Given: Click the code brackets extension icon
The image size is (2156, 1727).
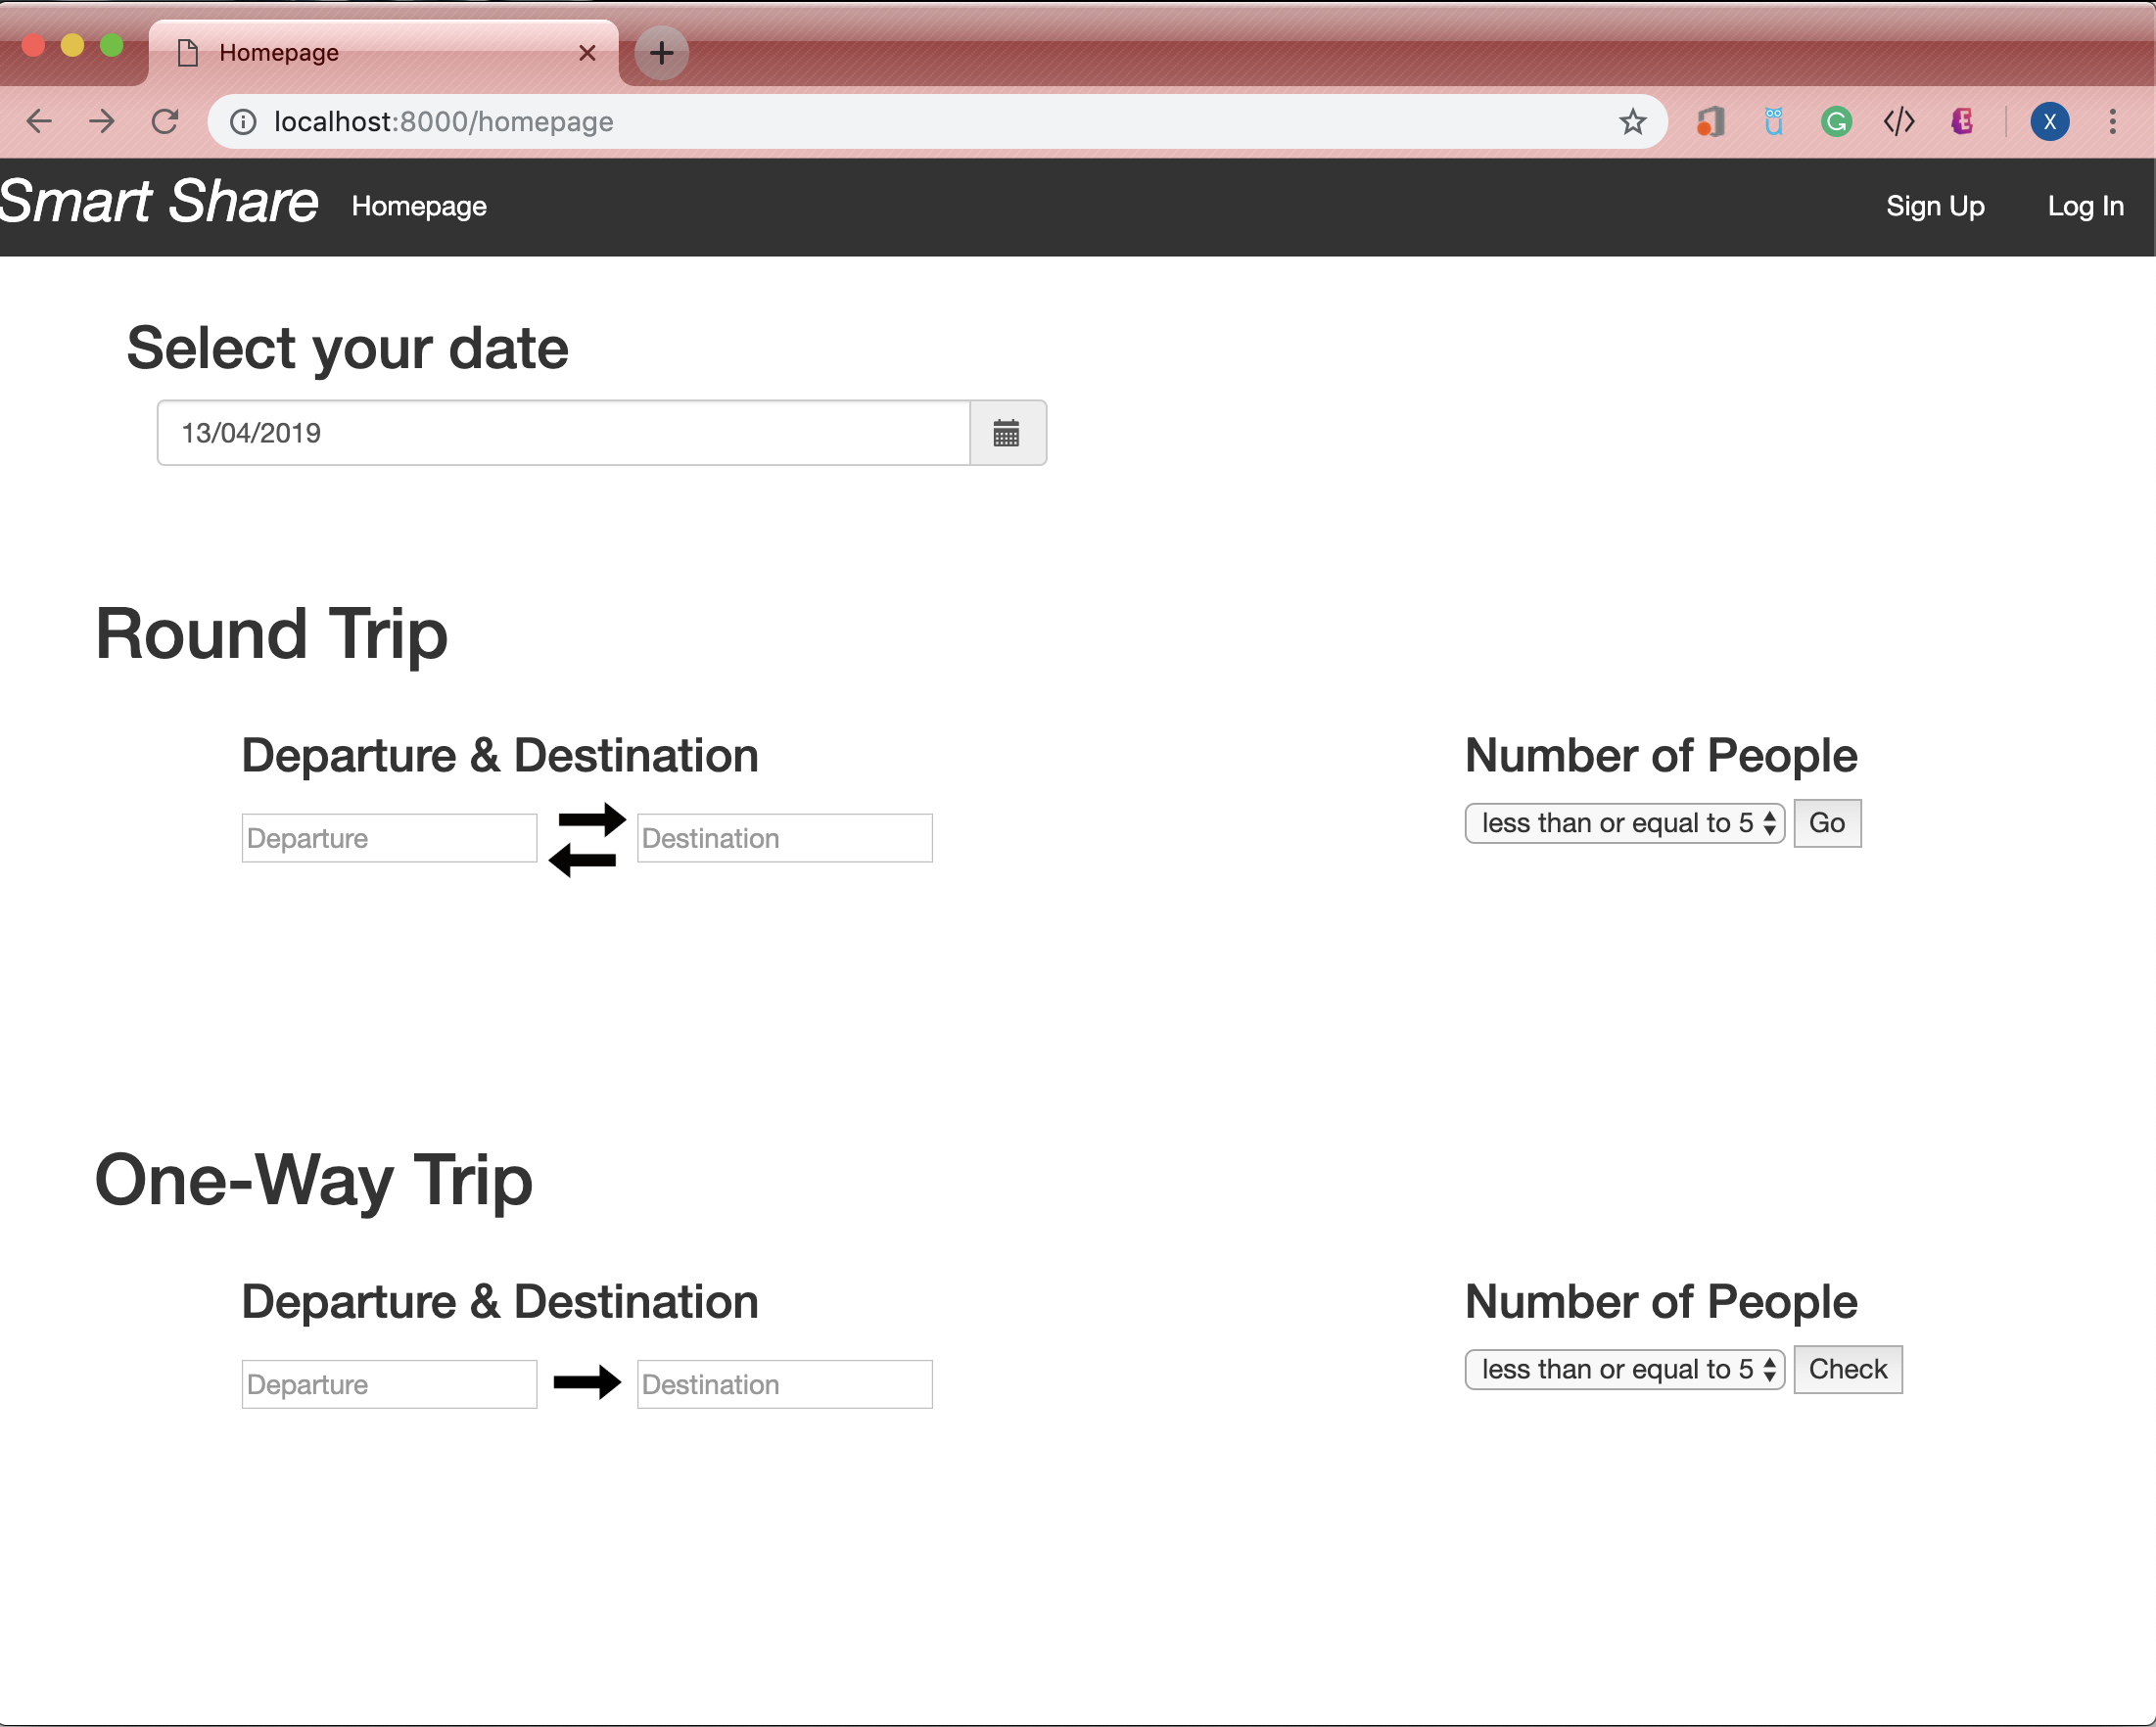Looking at the screenshot, I should 1898,122.
